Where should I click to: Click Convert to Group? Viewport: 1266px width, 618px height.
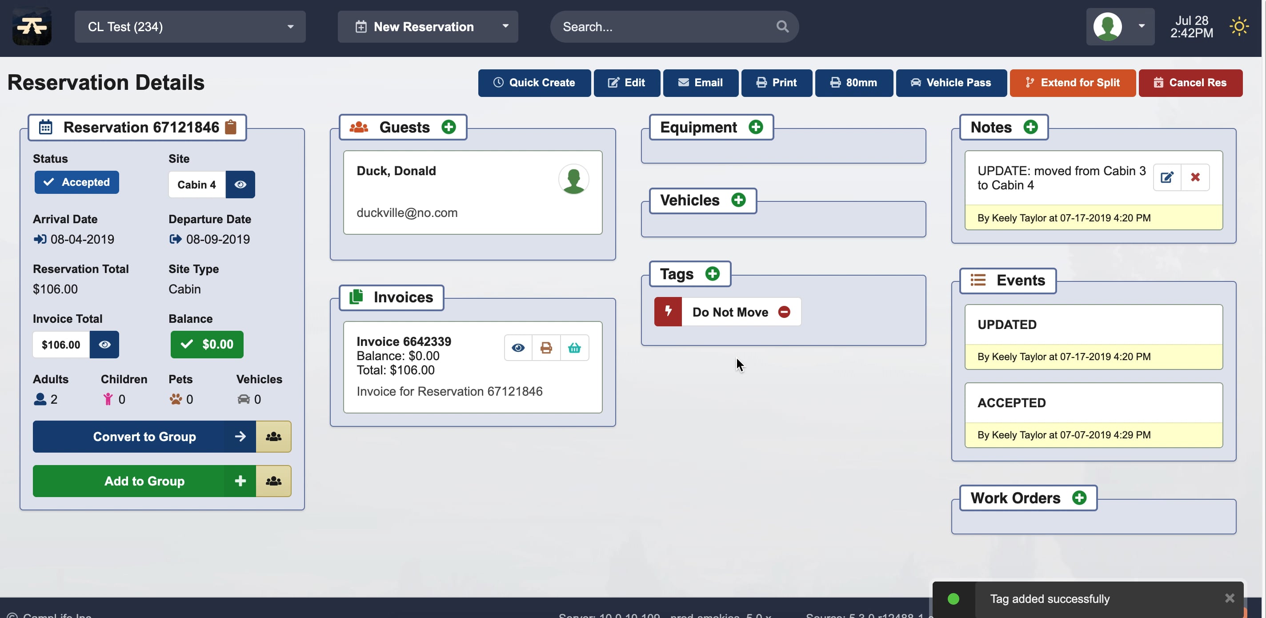click(144, 437)
